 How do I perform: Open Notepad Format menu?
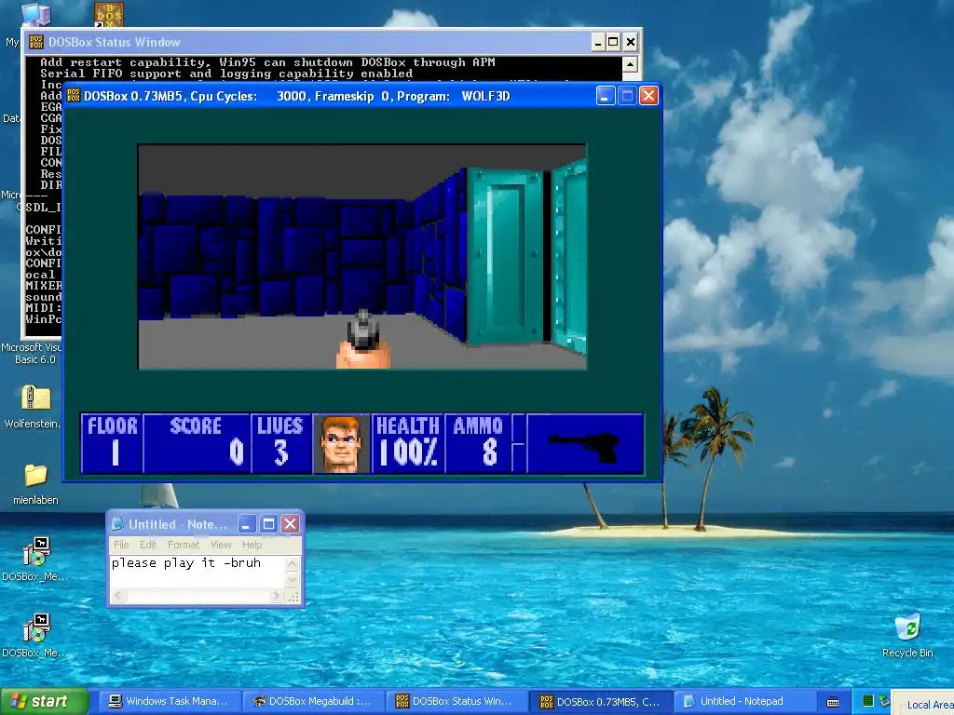184,545
